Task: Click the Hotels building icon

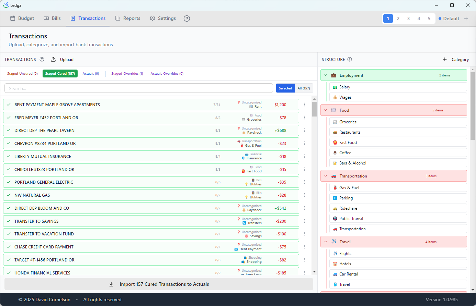Action: click(x=335, y=264)
